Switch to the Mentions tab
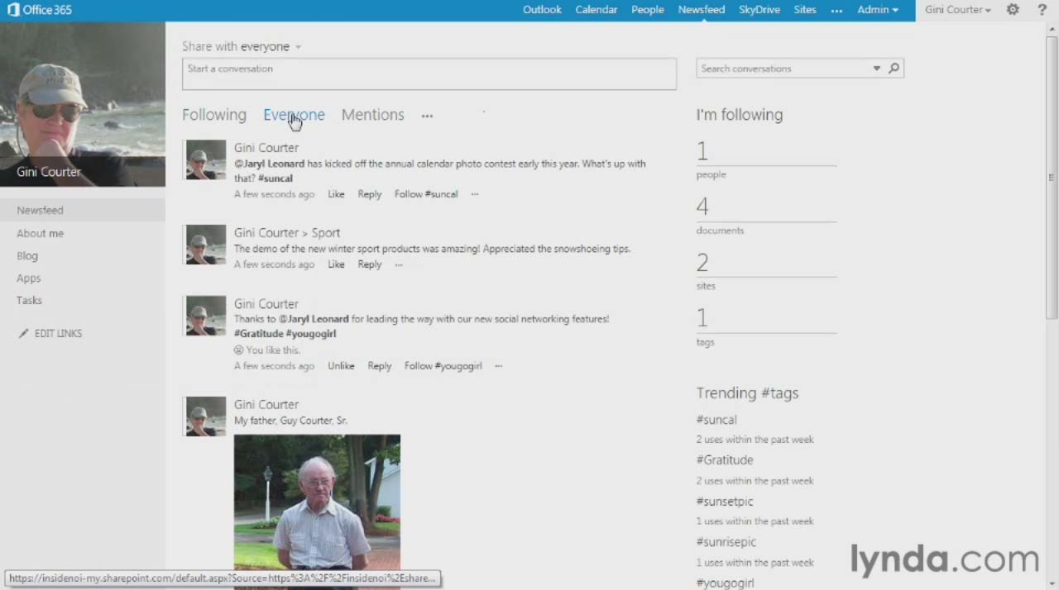This screenshot has width=1059, height=590. [x=373, y=115]
